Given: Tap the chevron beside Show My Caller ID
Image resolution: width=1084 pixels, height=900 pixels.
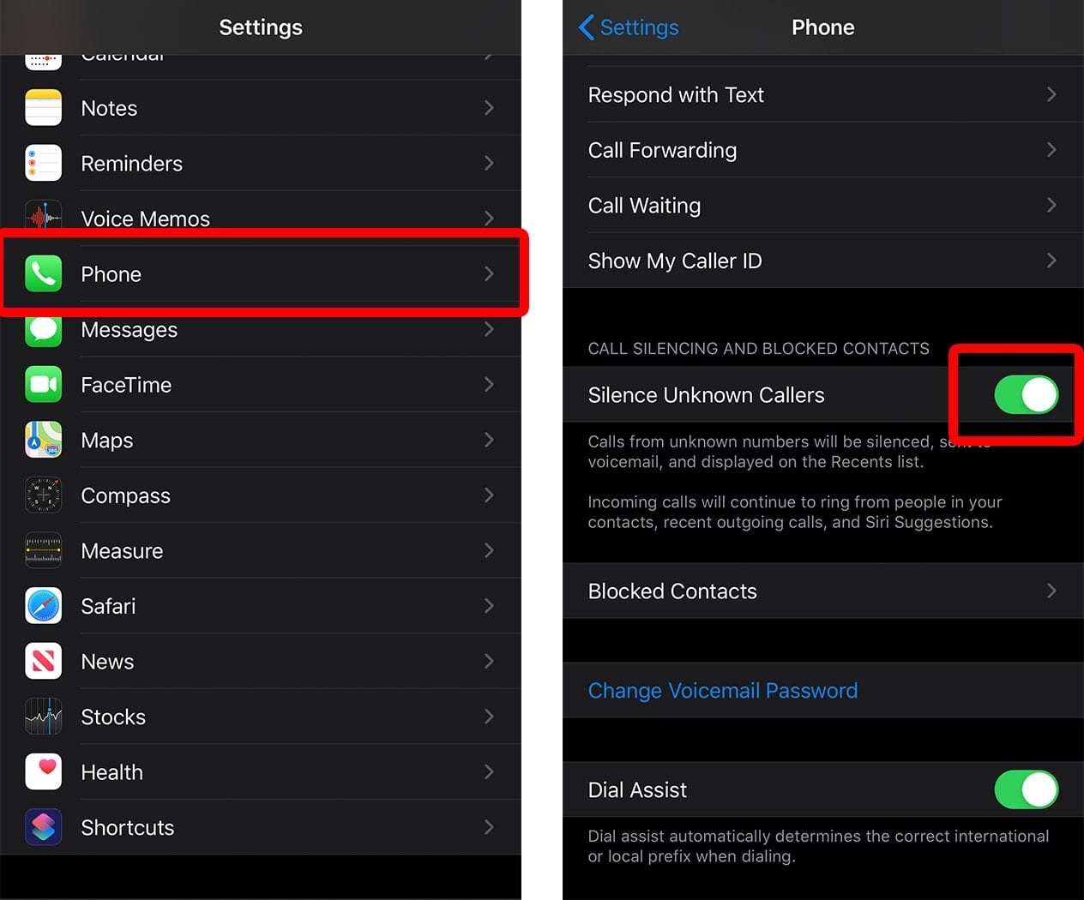Looking at the screenshot, I should (1051, 261).
